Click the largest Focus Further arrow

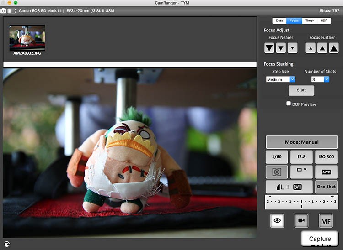pos(334,48)
